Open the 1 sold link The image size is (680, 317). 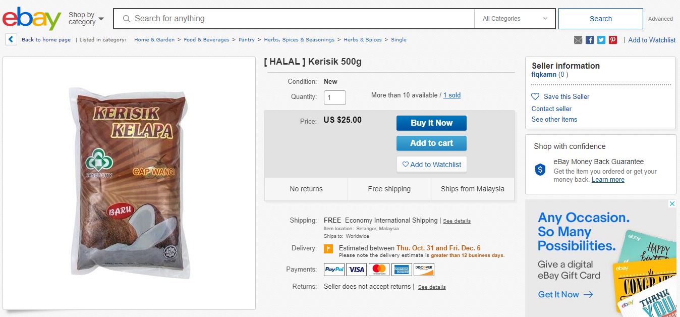(x=451, y=95)
